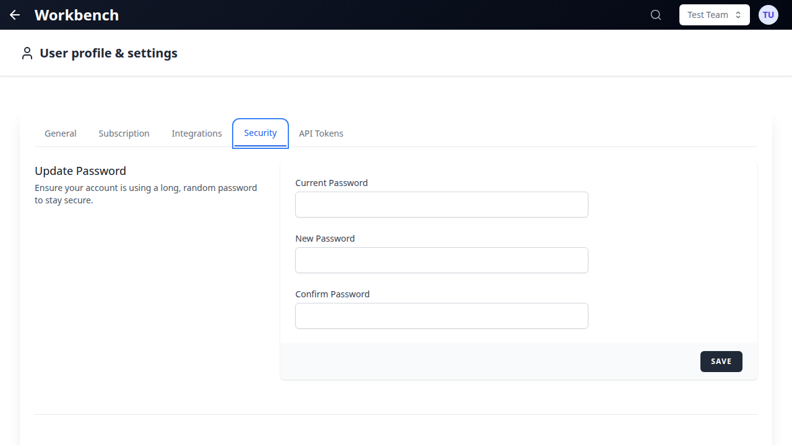Screen dimensions: 792x445
Task: Open the Subscription tab
Action: pyautogui.click(x=124, y=133)
